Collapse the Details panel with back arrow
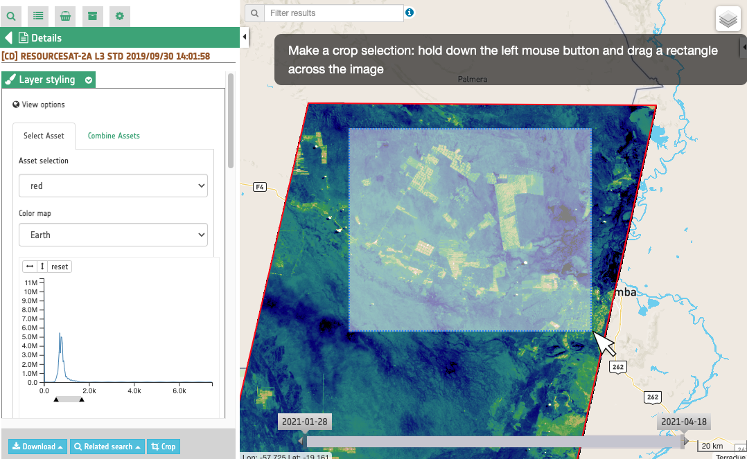 pos(8,37)
